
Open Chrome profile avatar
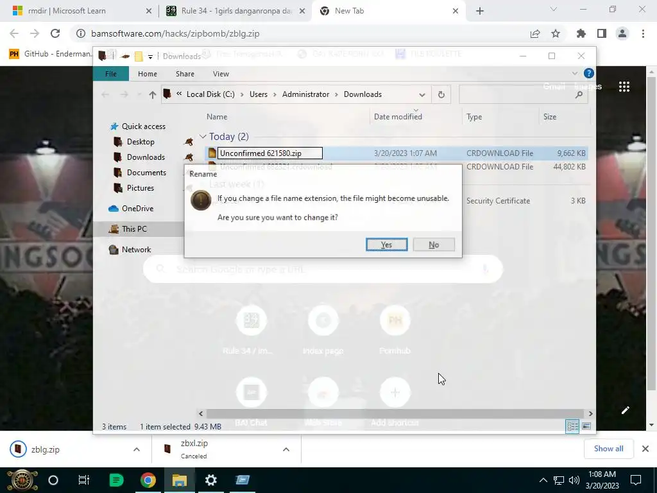622,33
